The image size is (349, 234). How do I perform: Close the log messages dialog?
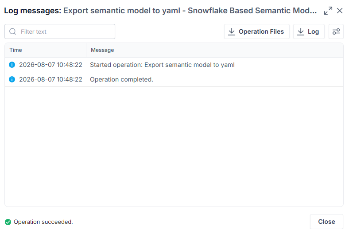pyautogui.click(x=326, y=222)
